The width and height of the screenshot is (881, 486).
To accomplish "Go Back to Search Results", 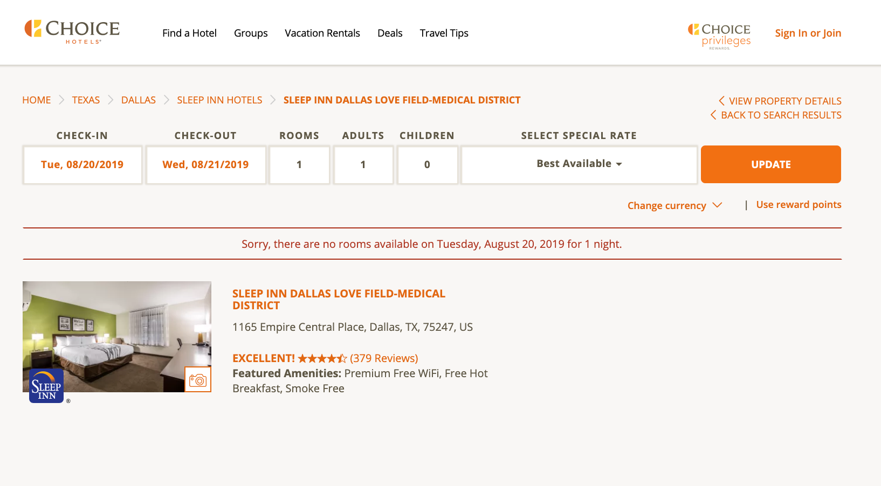I will click(776, 115).
